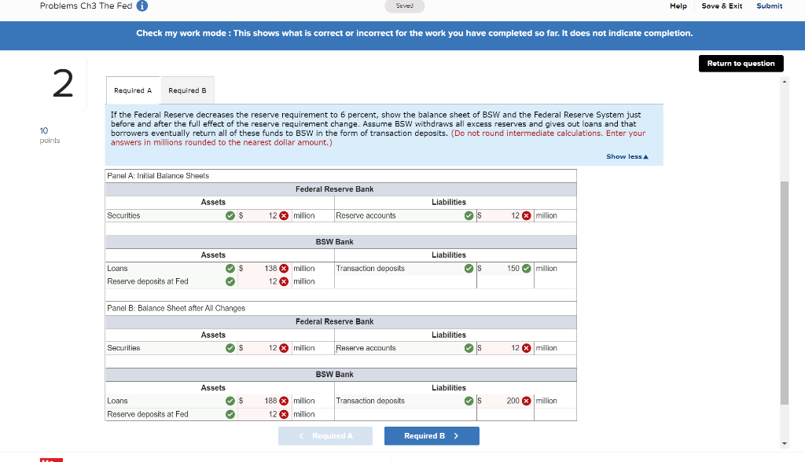Click the red X beside Reserve deposits at Fed in Panel A
805x462 pixels.
click(284, 281)
